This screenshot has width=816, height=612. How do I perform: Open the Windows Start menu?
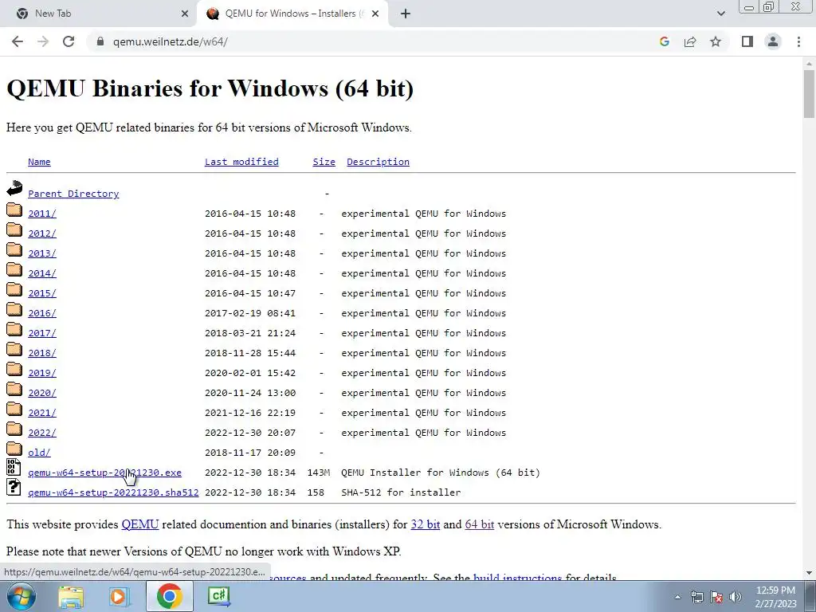click(x=21, y=596)
